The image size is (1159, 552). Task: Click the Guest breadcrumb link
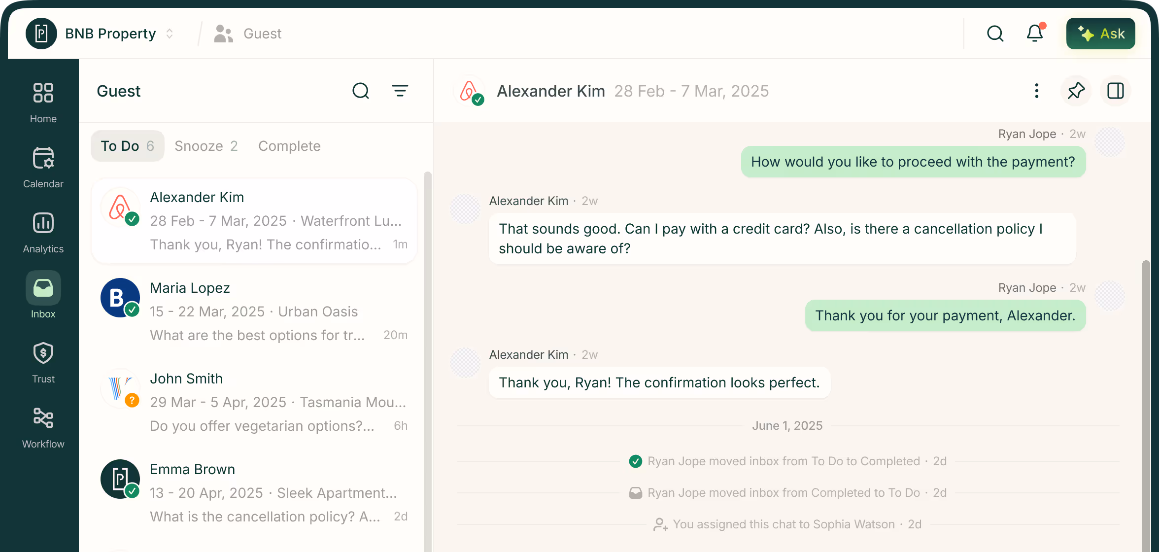[x=262, y=34]
